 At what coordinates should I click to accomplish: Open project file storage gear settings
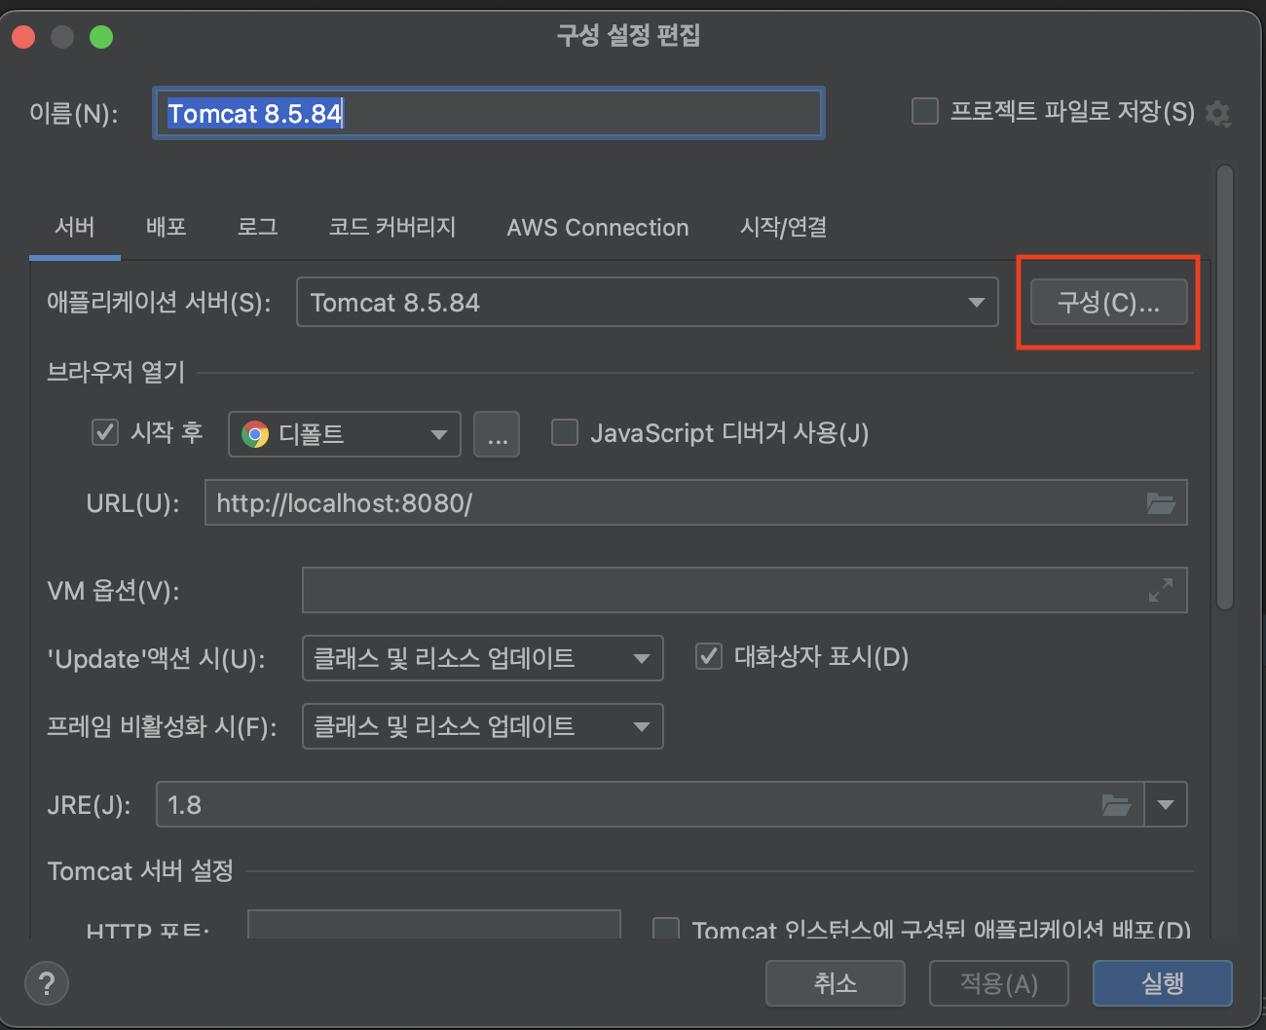[x=1217, y=113]
